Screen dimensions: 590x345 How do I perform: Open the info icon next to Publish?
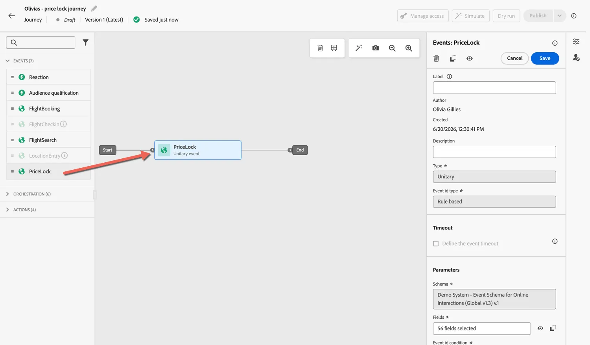[x=574, y=16]
